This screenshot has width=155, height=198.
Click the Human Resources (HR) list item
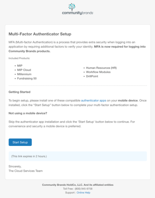(x=101, y=68)
